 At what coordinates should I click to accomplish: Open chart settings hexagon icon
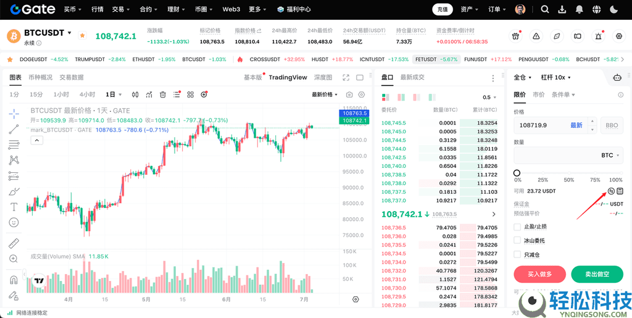click(362, 94)
